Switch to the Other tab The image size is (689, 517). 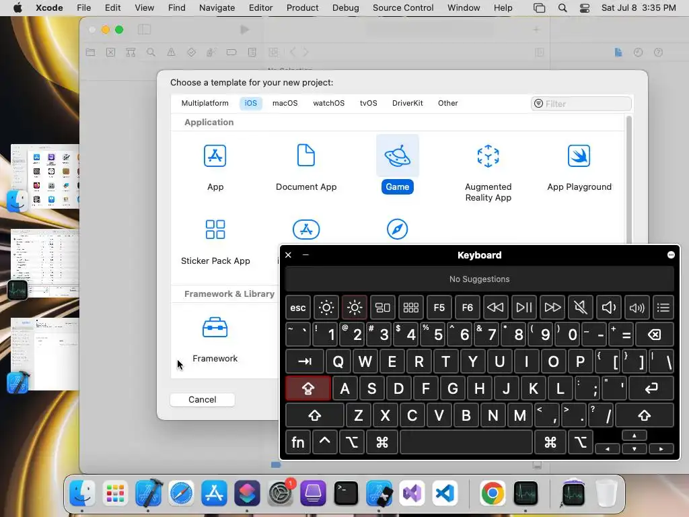click(x=447, y=103)
